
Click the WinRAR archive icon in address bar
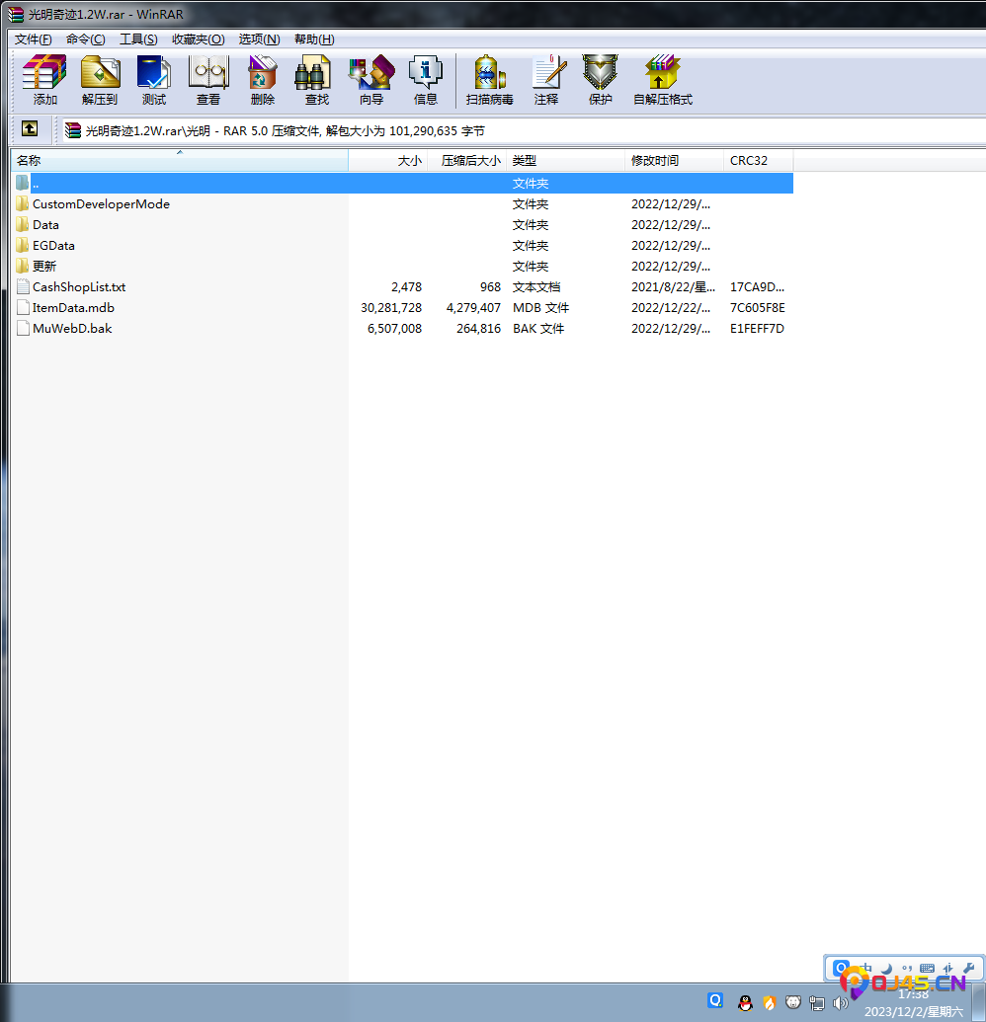coord(73,130)
